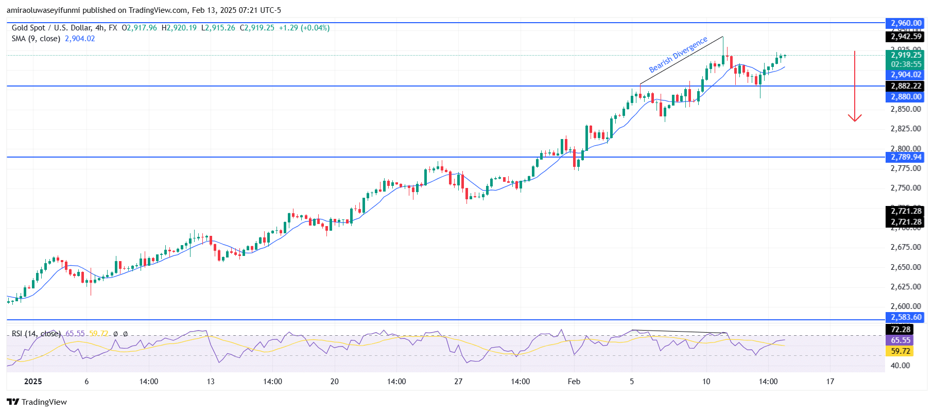Screen dimensions: 934x413
Task: Click the 2,850.00 price axis tick
Action: click(906, 109)
